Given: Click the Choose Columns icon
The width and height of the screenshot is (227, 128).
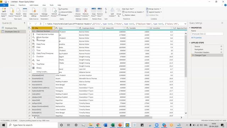Looking at the screenshot, I should point(78,10).
